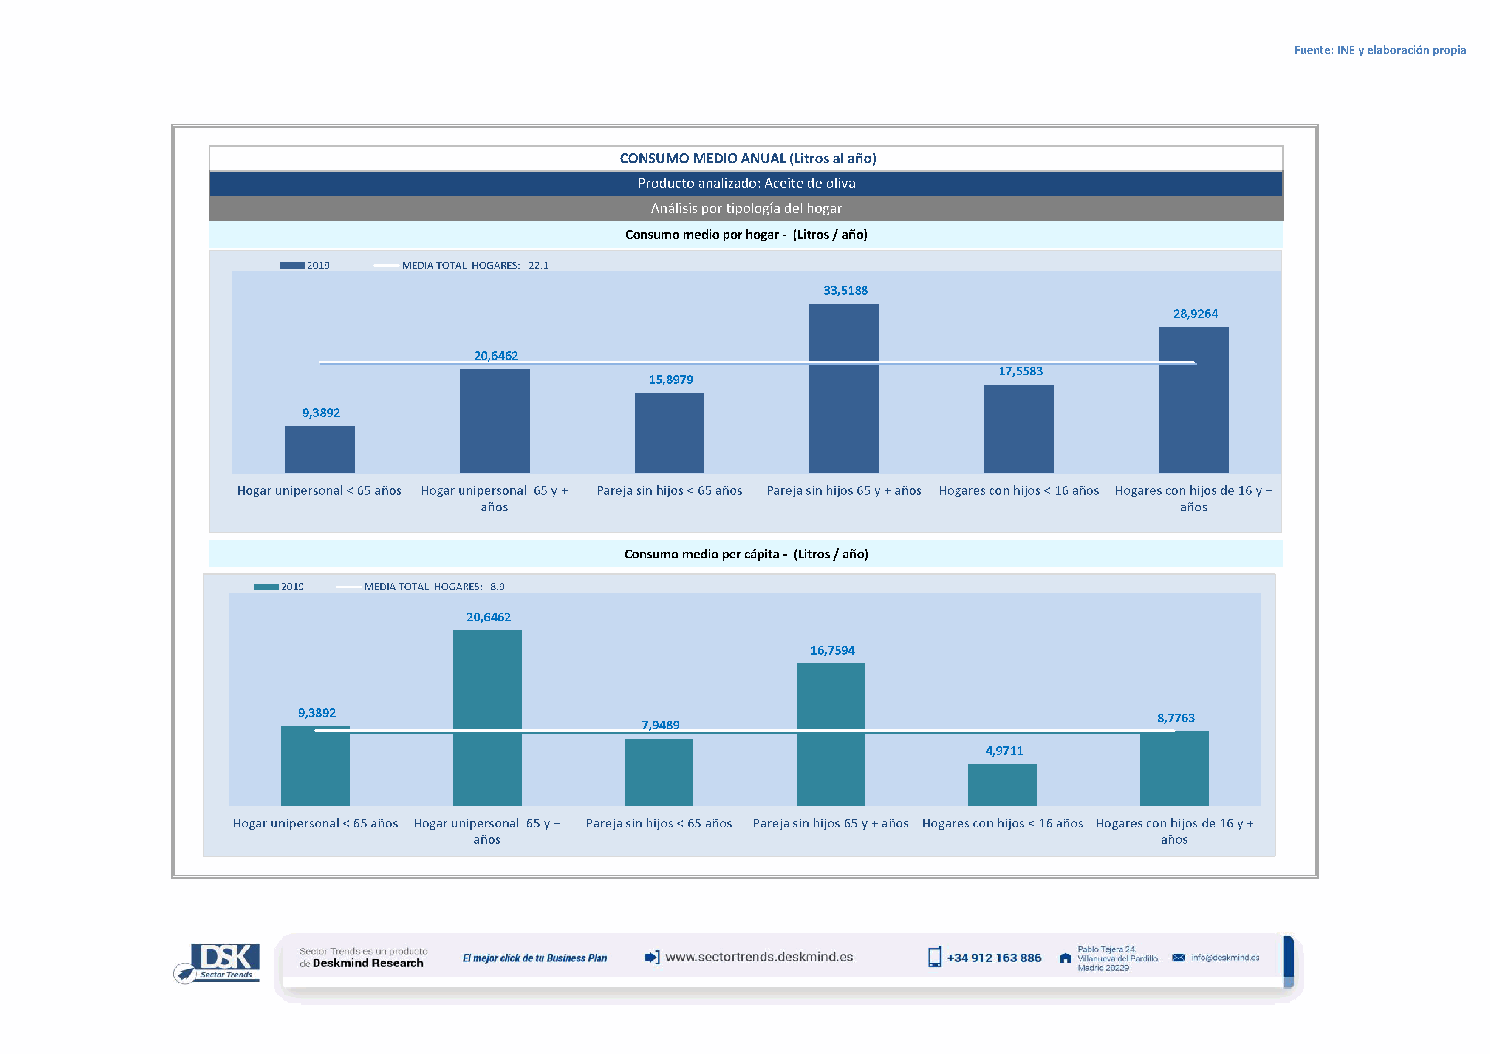Select the white media line legend 22.1
Screen dimensions: 1490x1054
[387, 266]
